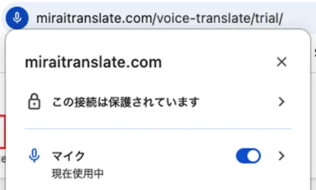
Task: Click the trial segment of the URL
Action: (269, 18)
